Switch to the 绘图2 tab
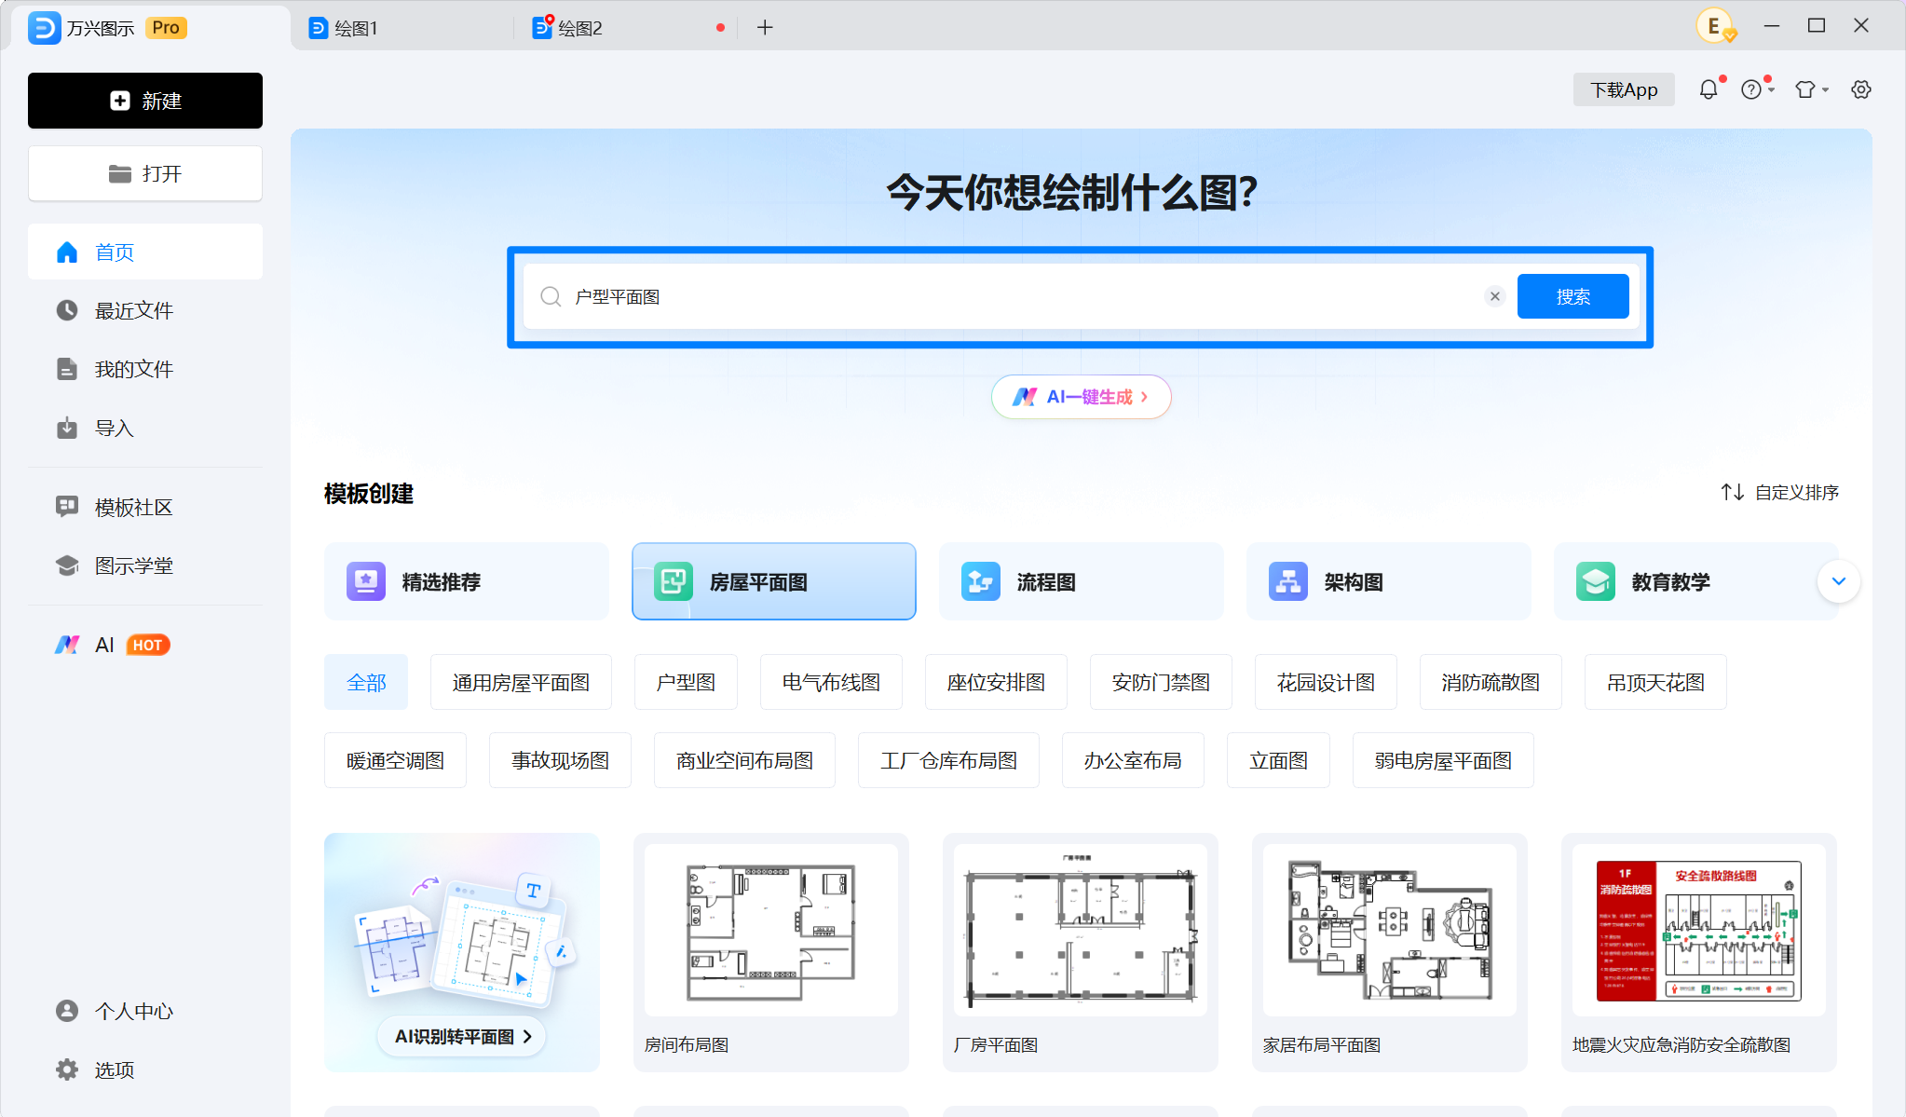Viewport: 1906px width, 1117px height. pos(624,28)
